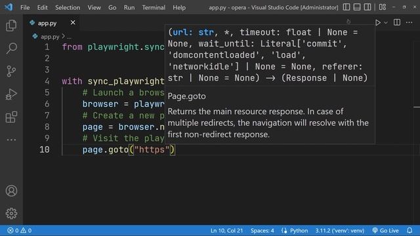The image size is (420, 236).
Task: Open the Explorer view in activity bar
Action: coord(11,26)
